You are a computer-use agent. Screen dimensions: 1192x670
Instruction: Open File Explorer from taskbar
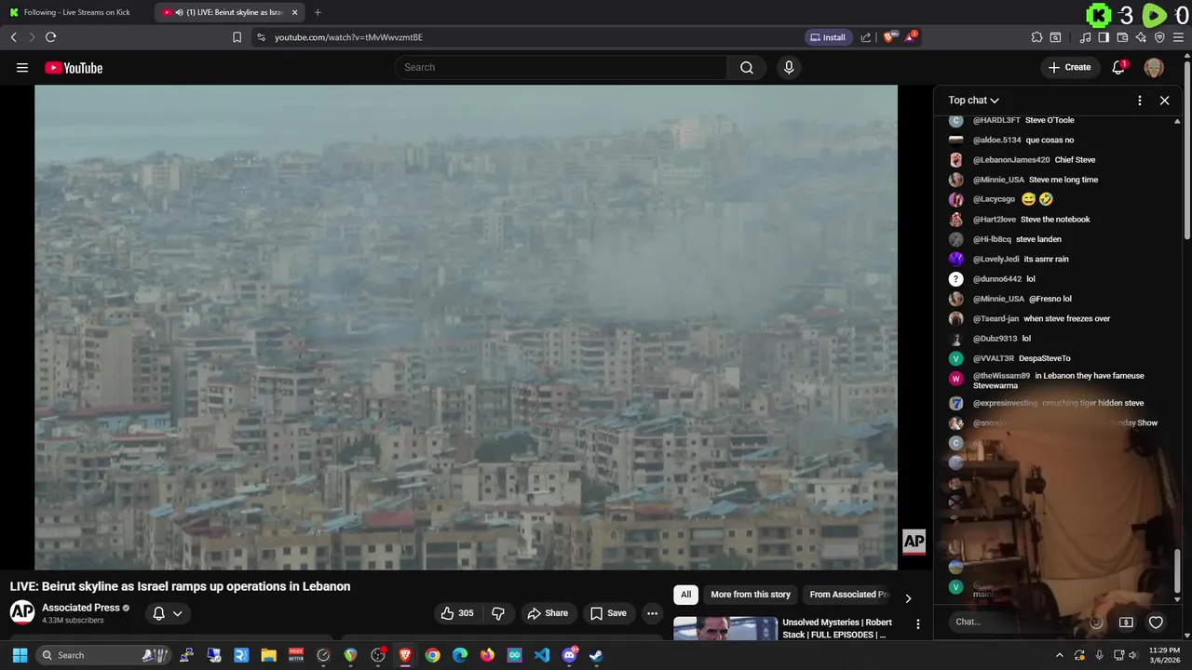pos(268,655)
